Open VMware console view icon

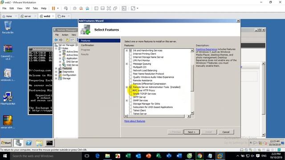pos(124,8)
